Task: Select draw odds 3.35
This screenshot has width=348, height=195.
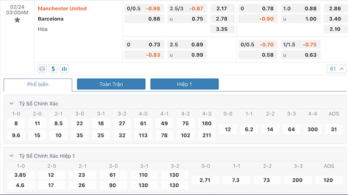Action: click(x=222, y=29)
